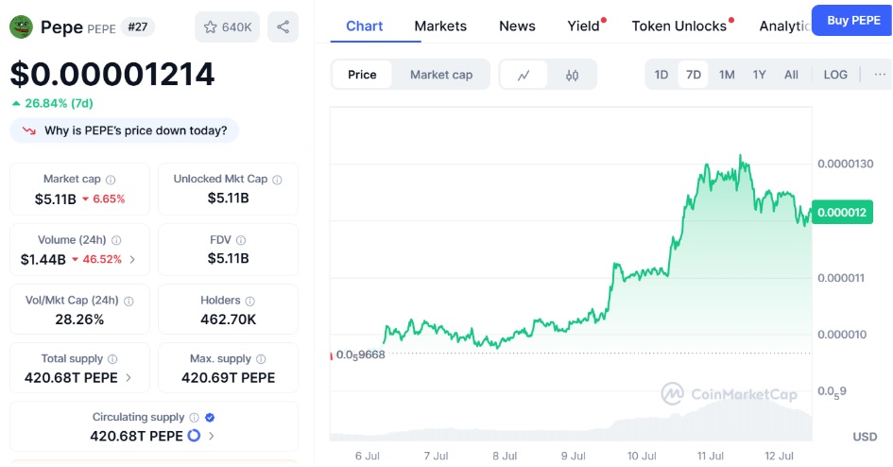Select the Market cap chart toggle
The height and width of the screenshot is (467, 893).
(x=441, y=75)
